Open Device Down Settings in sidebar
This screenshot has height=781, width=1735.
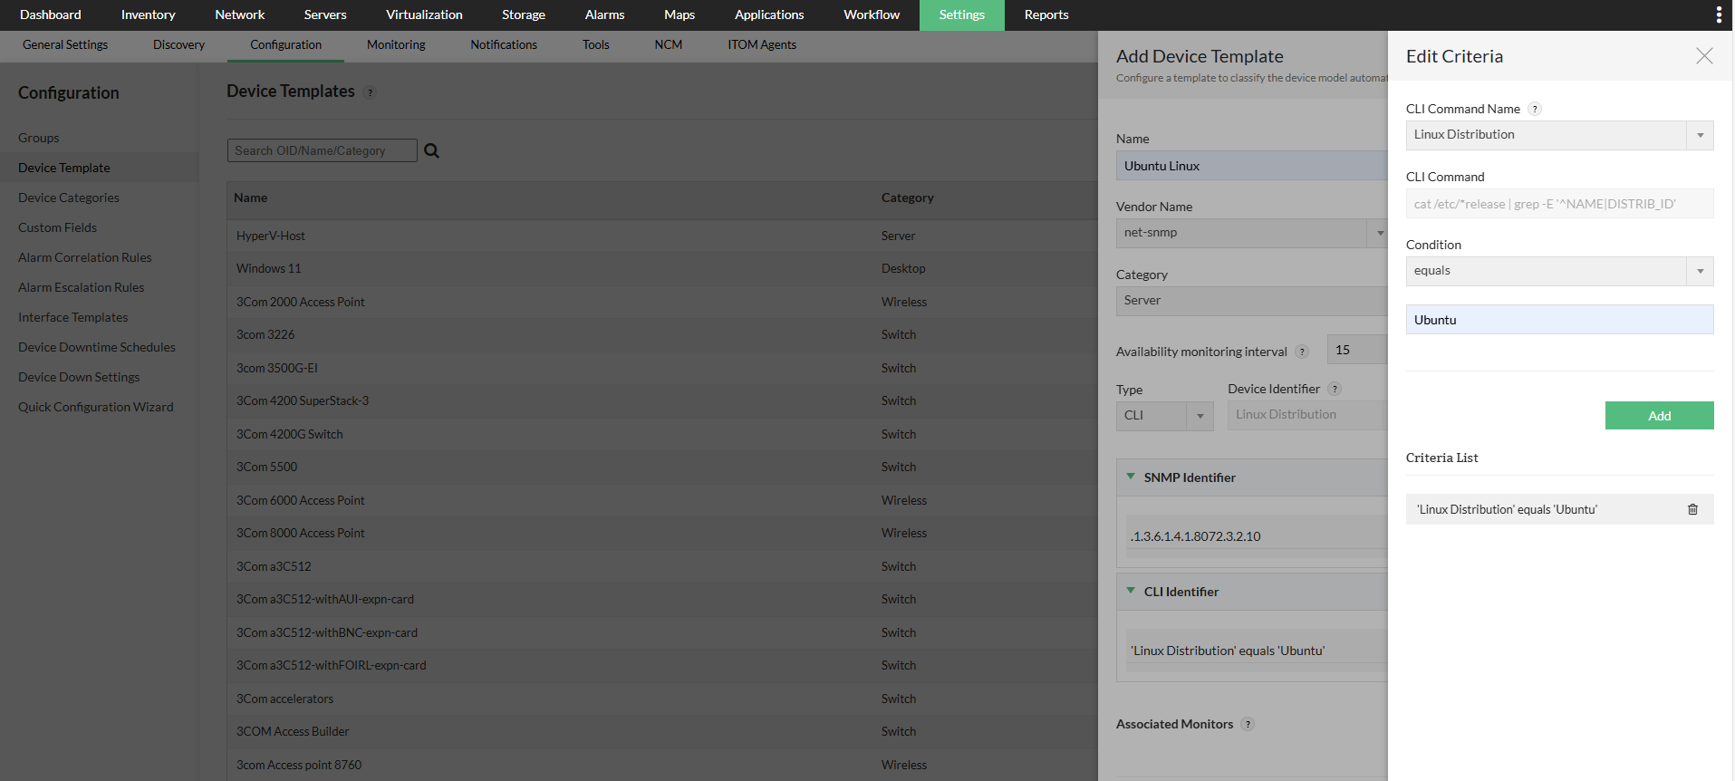79,377
